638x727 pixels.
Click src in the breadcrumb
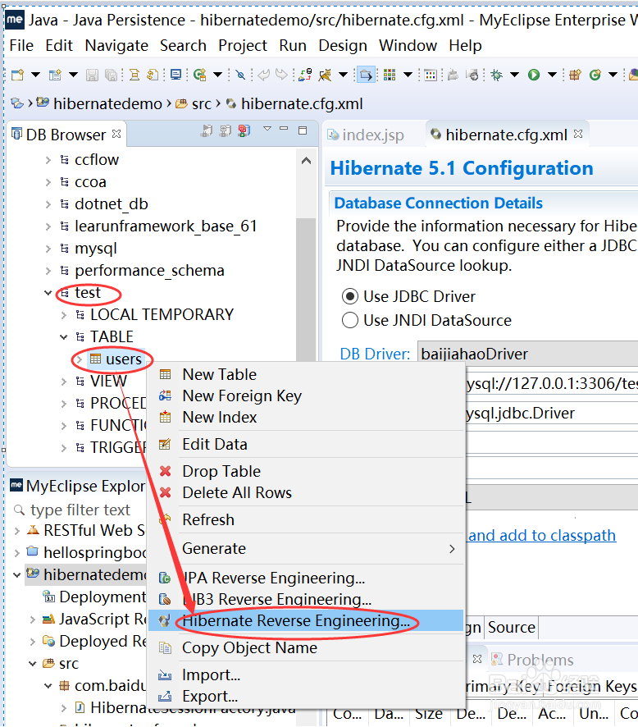(x=201, y=104)
